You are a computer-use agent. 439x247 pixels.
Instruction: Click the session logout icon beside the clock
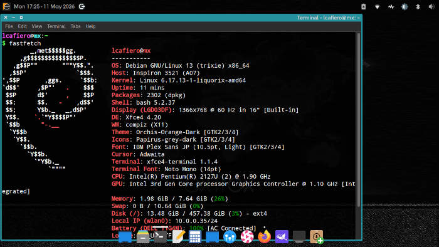click(82, 6)
